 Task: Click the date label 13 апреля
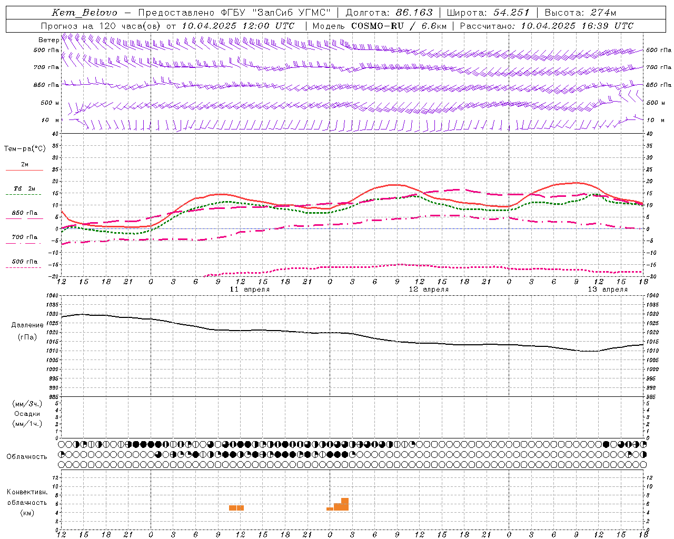[608, 290]
